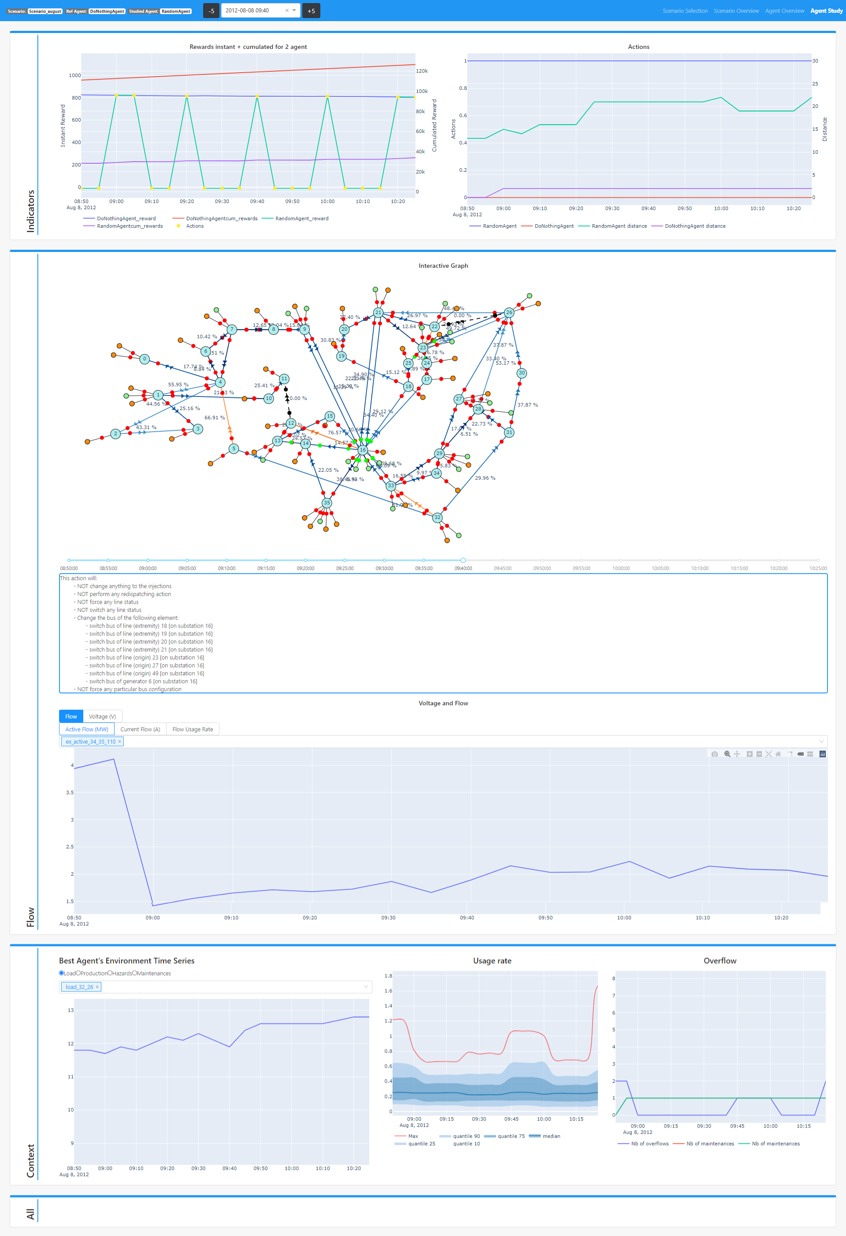
Task: Expand the load selector dropdown
Action: [x=366, y=987]
